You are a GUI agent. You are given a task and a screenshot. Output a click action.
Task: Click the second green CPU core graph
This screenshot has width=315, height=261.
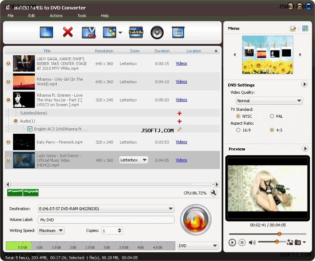31,193
